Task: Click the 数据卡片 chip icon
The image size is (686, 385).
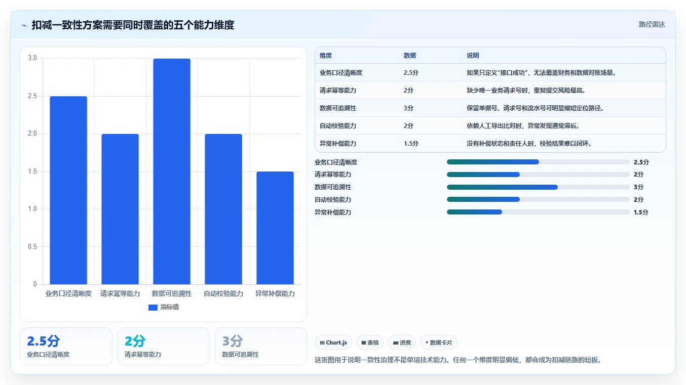Action: 427,343
